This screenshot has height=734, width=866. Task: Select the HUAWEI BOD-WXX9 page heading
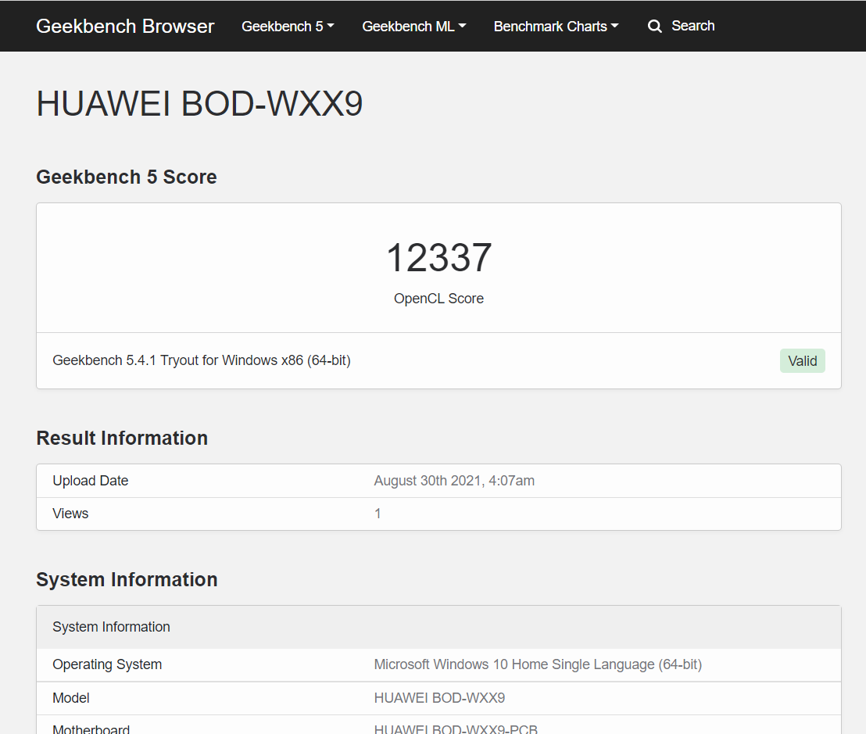(199, 104)
